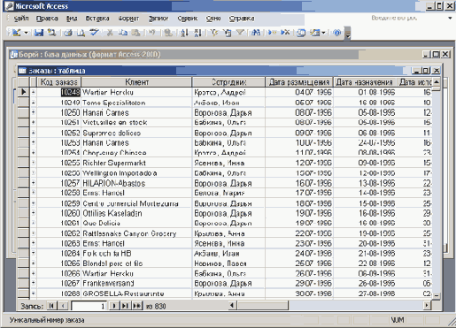Open the Правка menu
The height and width of the screenshot is (328, 456).
point(47,19)
